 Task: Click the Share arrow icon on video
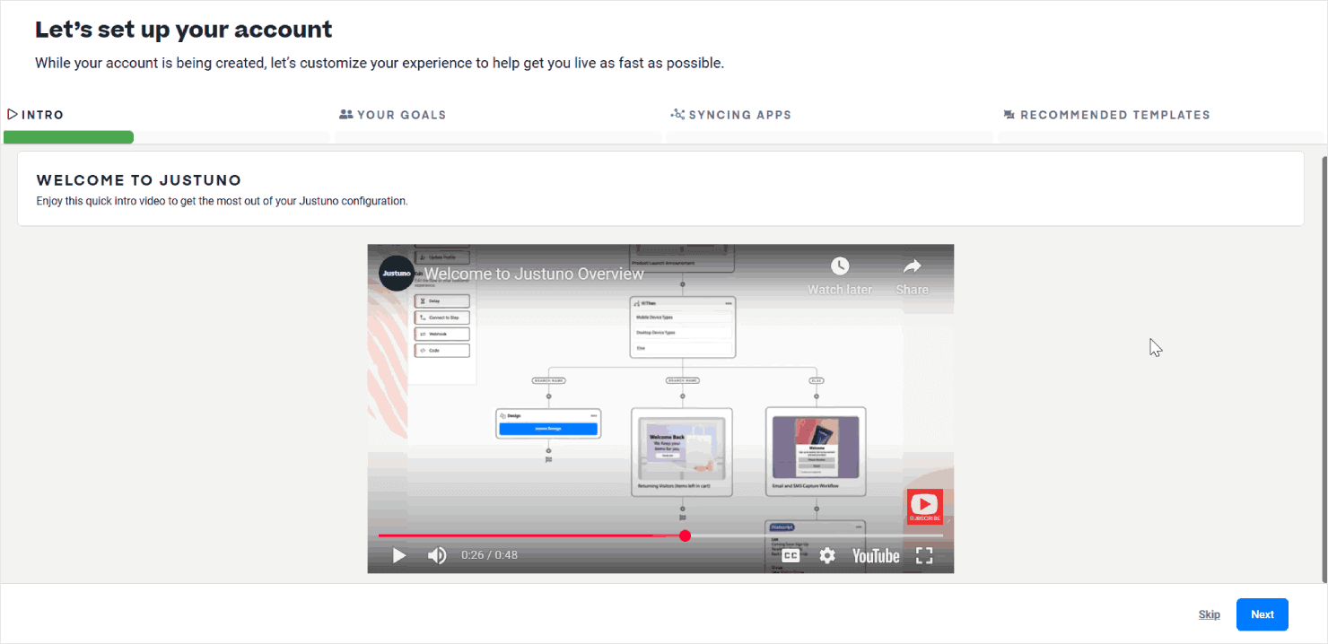click(x=912, y=266)
